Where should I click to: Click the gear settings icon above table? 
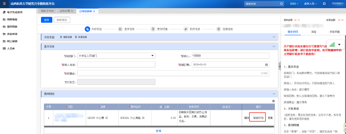click(x=273, y=101)
